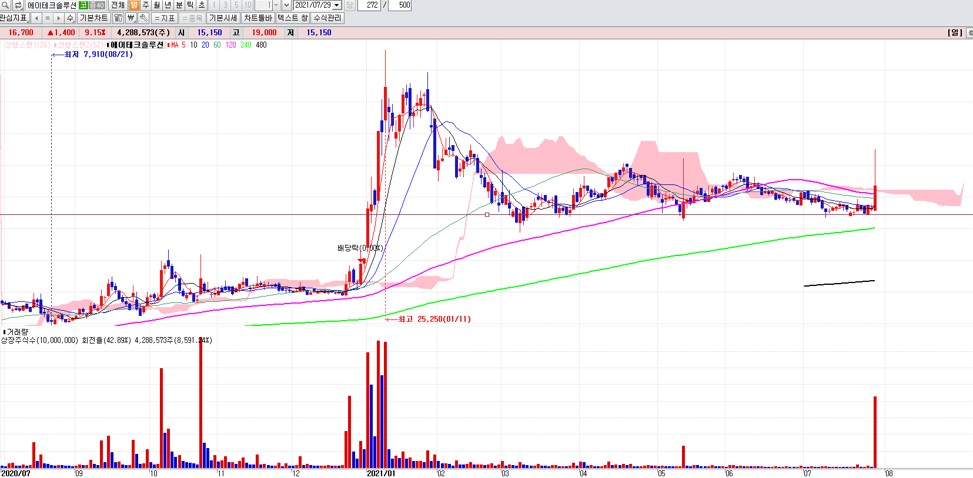Edit the 500 total bars field
This screenshot has width=973, height=478.
(x=400, y=5)
